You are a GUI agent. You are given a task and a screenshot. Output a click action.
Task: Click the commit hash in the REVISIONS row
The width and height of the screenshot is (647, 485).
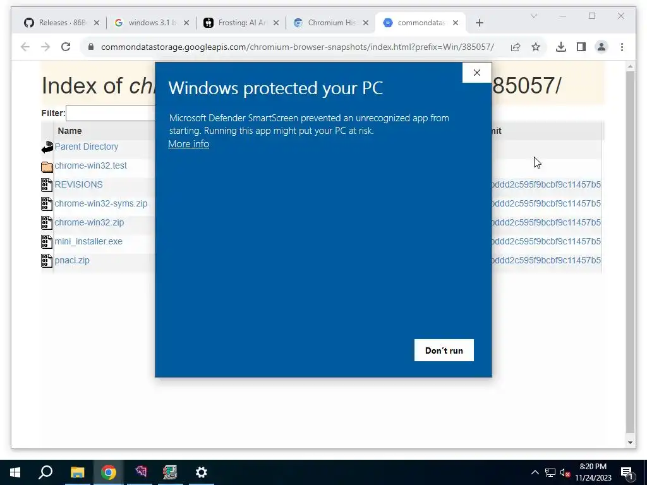547,185
